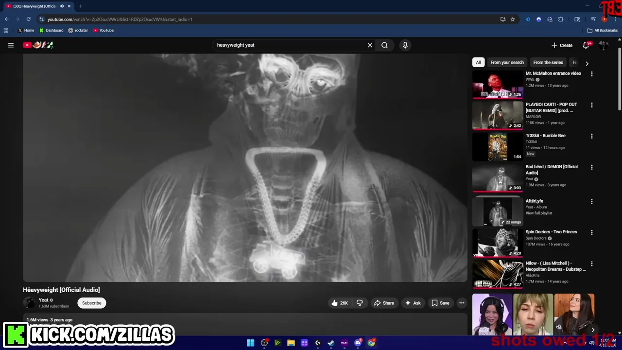Start voice search with microphone icon
Screen dimensions: 622x350
[405, 45]
